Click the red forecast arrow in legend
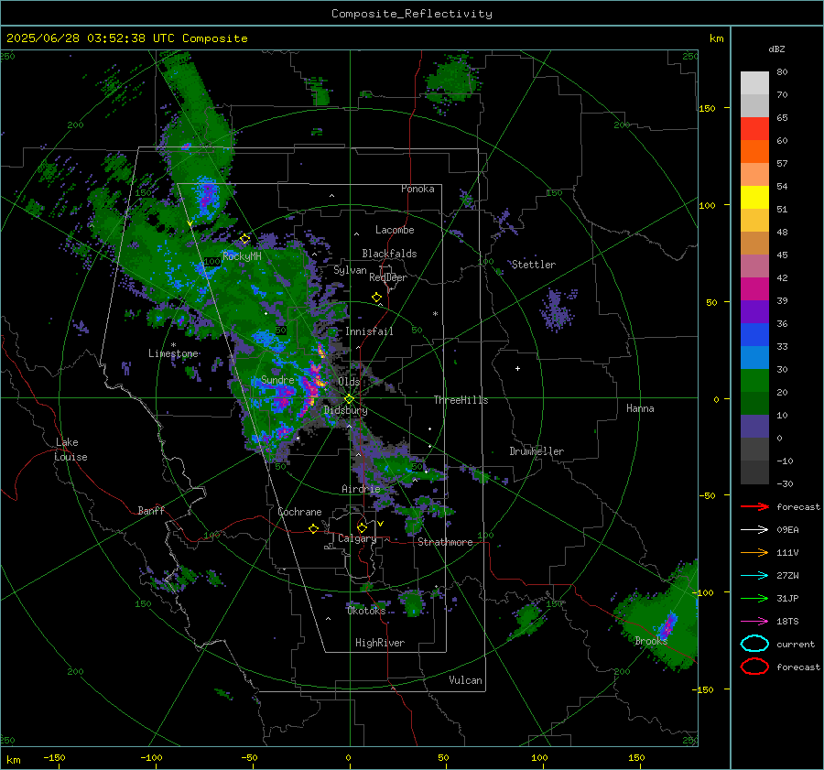The width and height of the screenshot is (824, 770). pyautogui.click(x=754, y=506)
